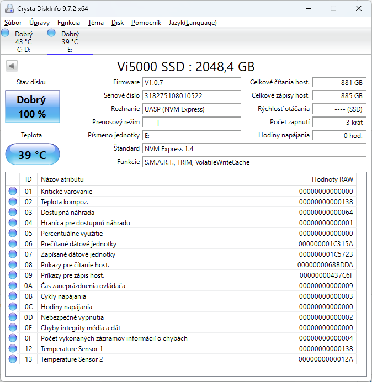Viewport: 372px width, 382px height.
Task: Click status orb of Príkazy pre zápis host.
Action: tap(13, 275)
